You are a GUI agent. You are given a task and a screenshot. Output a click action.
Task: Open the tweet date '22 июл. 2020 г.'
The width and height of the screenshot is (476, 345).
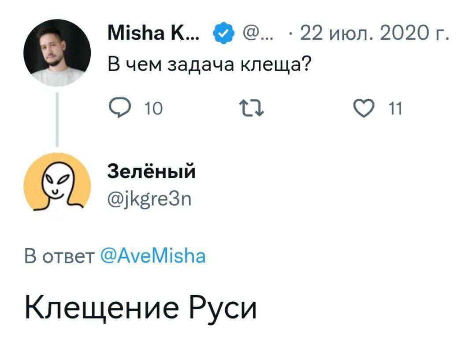pos(375,33)
